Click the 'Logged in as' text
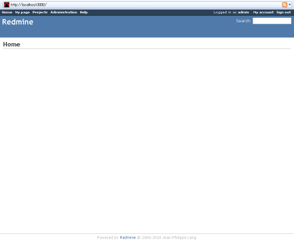294x241 pixels. 225,12
